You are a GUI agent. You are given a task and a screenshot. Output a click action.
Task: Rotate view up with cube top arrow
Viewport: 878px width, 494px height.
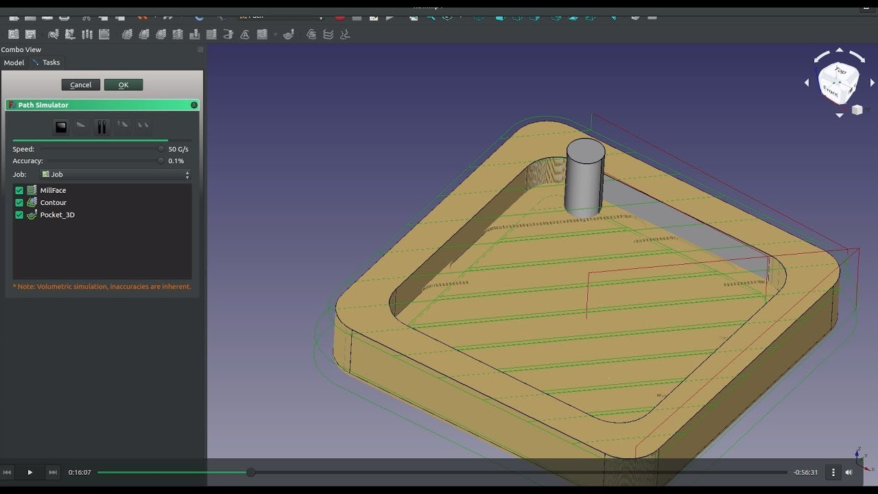[840, 50]
